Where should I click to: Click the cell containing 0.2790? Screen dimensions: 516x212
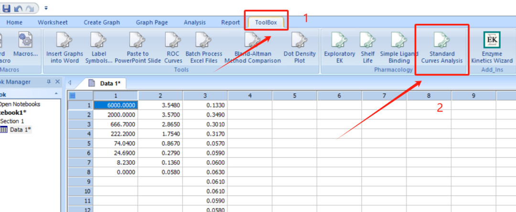[160, 153]
